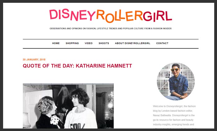The image size is (217, 131).
Task: Click the name Navaz Batliwalla in sidebar text
Action: [162, 115]
